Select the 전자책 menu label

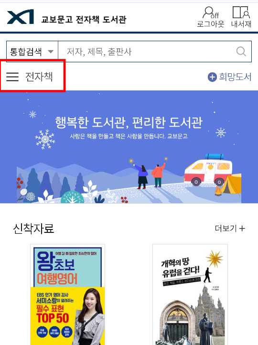tap(39, 77)
